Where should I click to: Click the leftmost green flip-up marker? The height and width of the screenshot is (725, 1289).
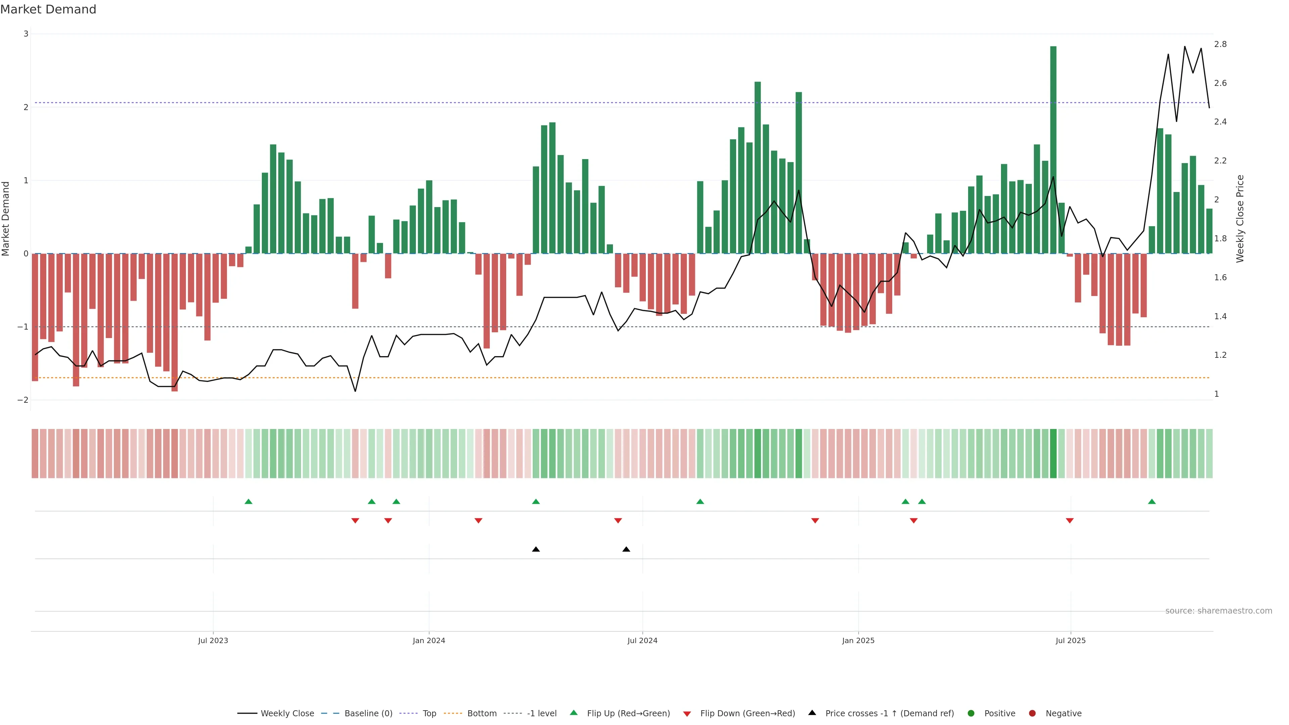pyautogui.click(x=248, y=502)
